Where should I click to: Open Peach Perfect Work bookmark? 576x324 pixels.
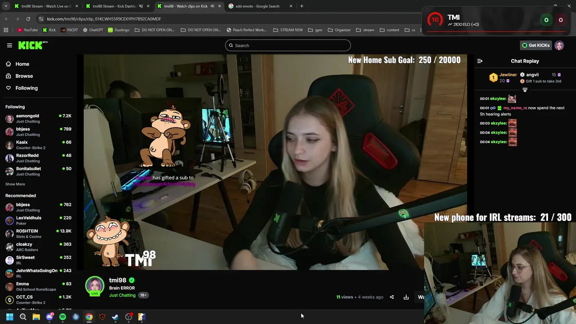(246, 30)
